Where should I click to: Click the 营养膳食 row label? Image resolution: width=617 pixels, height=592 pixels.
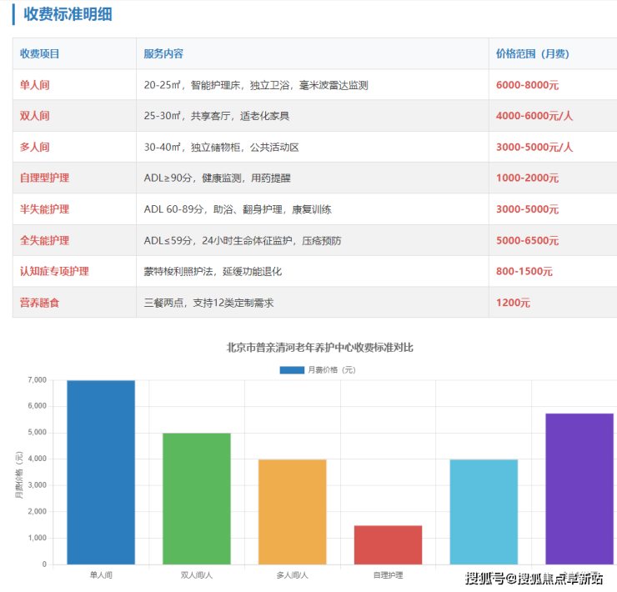point(40,303)
